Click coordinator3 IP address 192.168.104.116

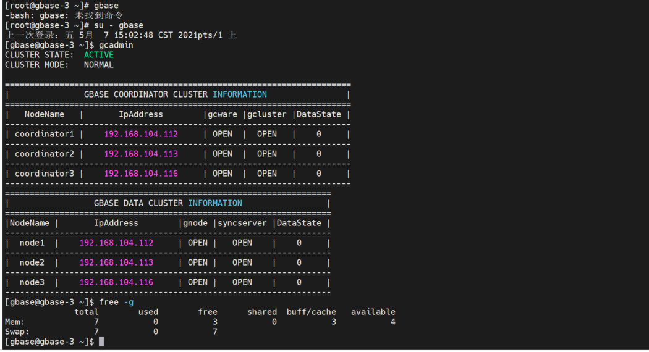tap(141, 174)
